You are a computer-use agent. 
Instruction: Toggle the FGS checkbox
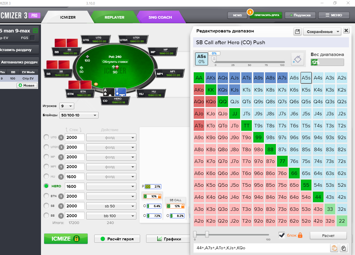(x=32, y=38)
